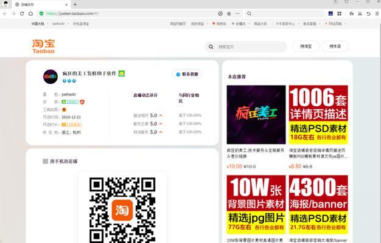This screenshot has height=243, width=381.
Task: Reload the current Taobao page
Action: [x=22, y=13]
